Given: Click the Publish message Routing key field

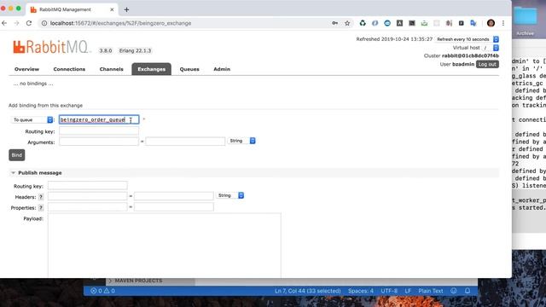Looking at the screenshot, I should [x=88, y=186].
